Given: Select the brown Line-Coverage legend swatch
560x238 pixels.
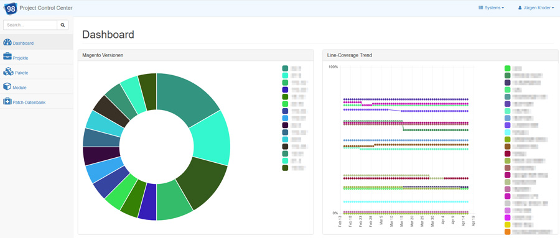Looking at the screenshot, I should pos(508,146).
